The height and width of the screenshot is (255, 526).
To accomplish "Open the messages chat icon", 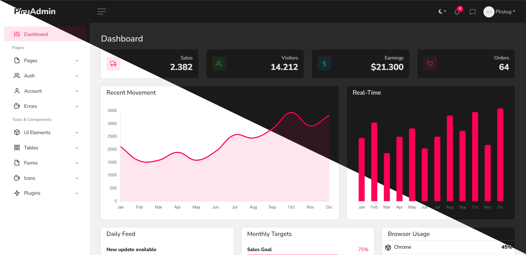I will (473, 12).
